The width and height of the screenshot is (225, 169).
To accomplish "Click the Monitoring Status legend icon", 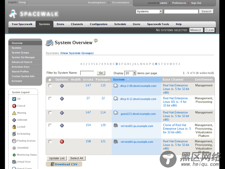I will (14, 155).
